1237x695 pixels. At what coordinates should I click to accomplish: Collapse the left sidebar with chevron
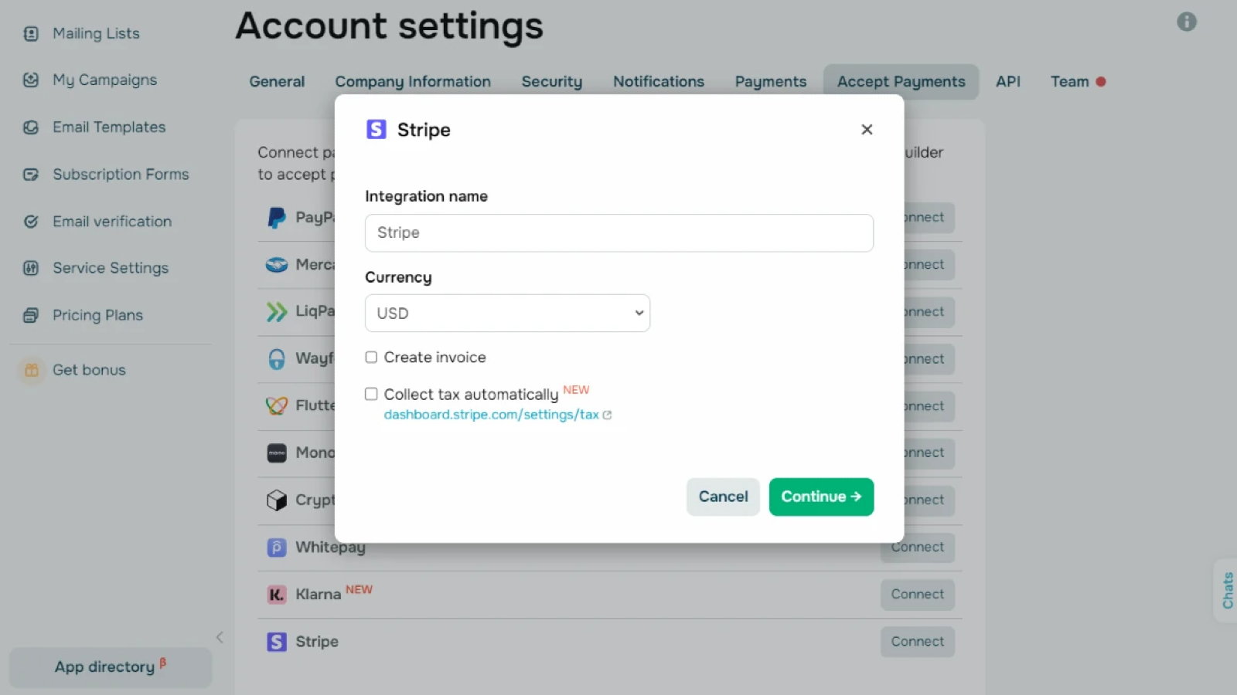coord(220,637)
